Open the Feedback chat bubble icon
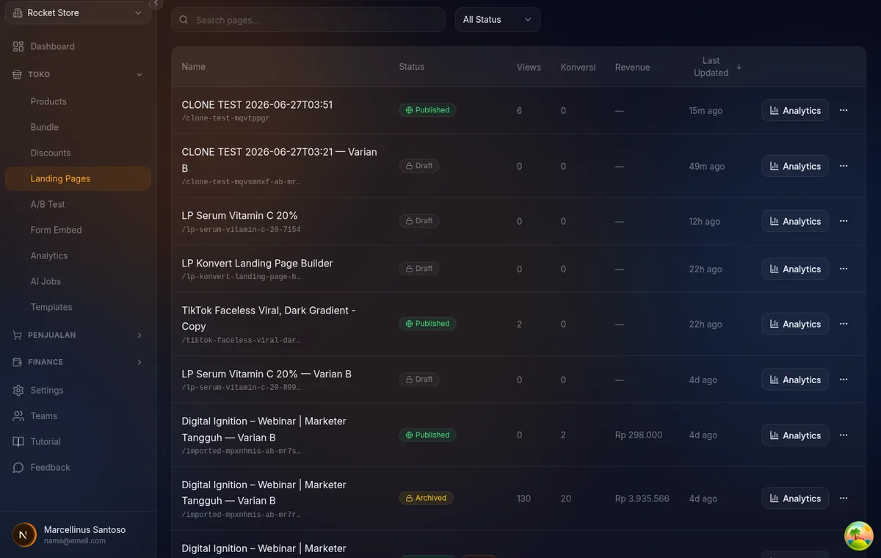Image resolution: width=881 pixels, height=558 pixels. (18, 468)
